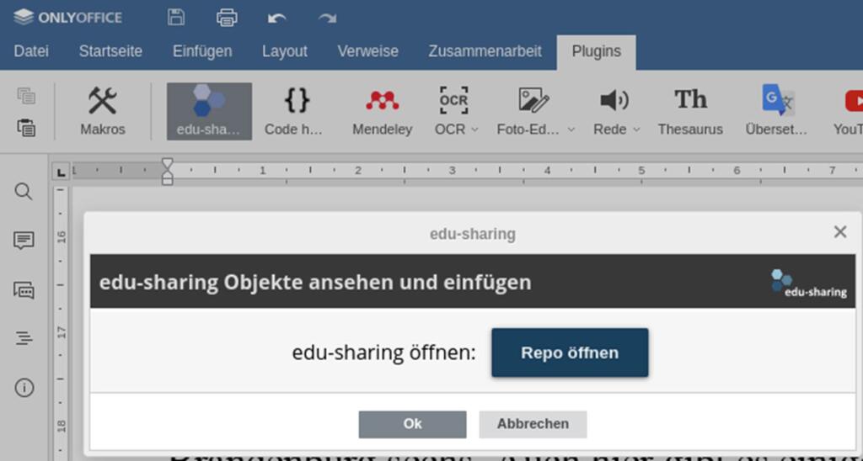Select the Plugins tab
This screenshot has width=863, height=461.
596,51
